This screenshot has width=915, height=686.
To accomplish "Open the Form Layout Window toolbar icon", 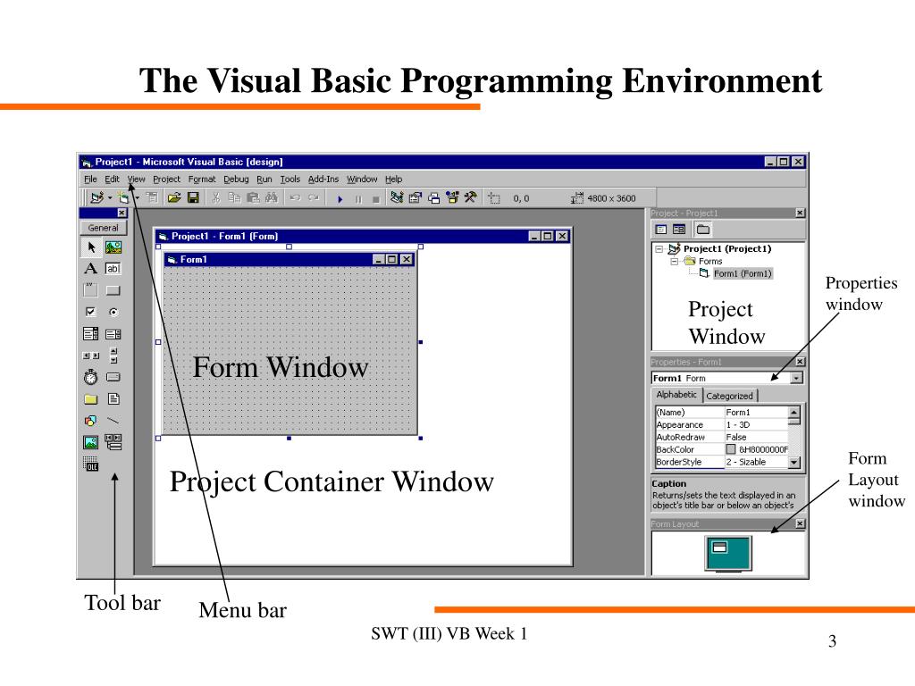I will click(433, 198).
